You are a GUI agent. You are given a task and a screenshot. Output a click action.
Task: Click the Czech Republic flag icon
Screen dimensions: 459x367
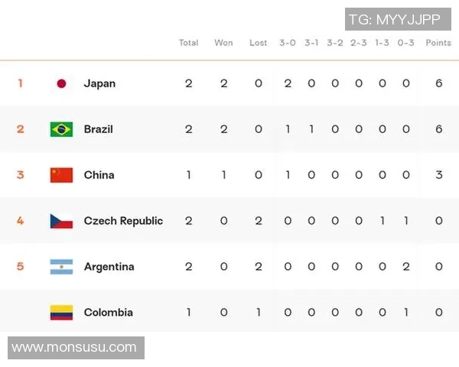click(61, 221)
